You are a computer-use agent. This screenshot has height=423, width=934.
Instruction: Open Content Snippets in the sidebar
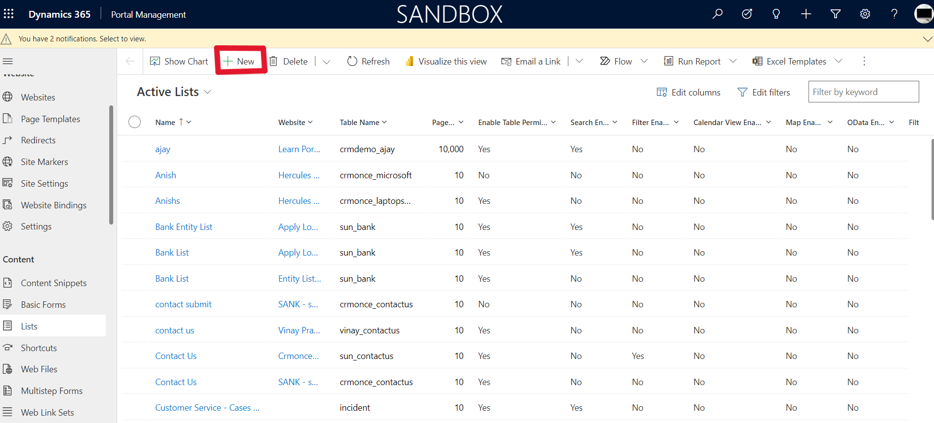pos(53,283)
